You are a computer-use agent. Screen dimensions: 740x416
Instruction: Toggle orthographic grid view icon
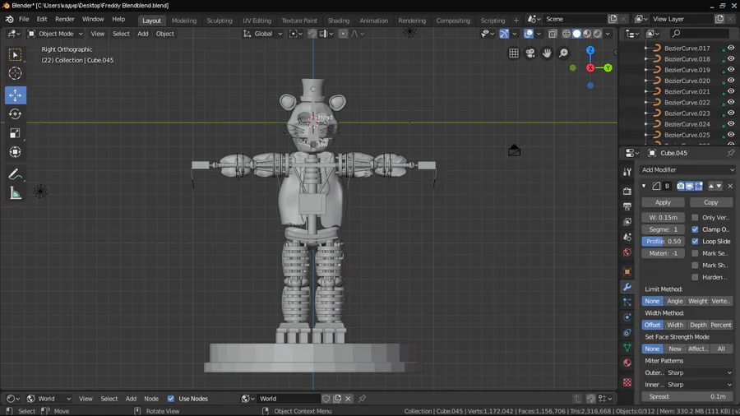point(513,53)
